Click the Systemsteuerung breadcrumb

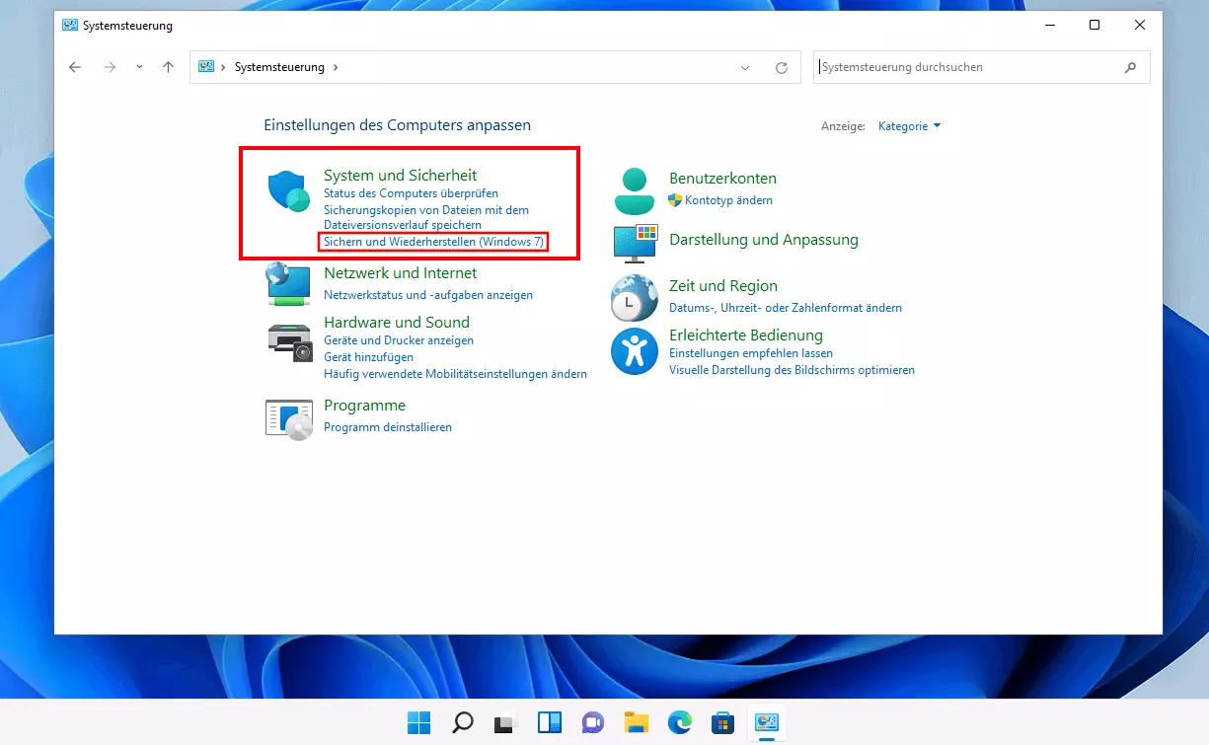point(279,67)
